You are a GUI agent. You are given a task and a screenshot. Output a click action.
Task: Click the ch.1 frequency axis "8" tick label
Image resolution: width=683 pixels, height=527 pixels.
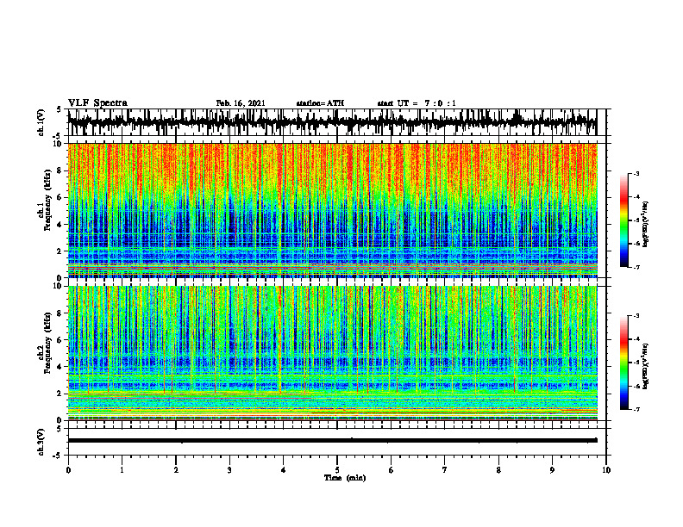coord(60,170)
